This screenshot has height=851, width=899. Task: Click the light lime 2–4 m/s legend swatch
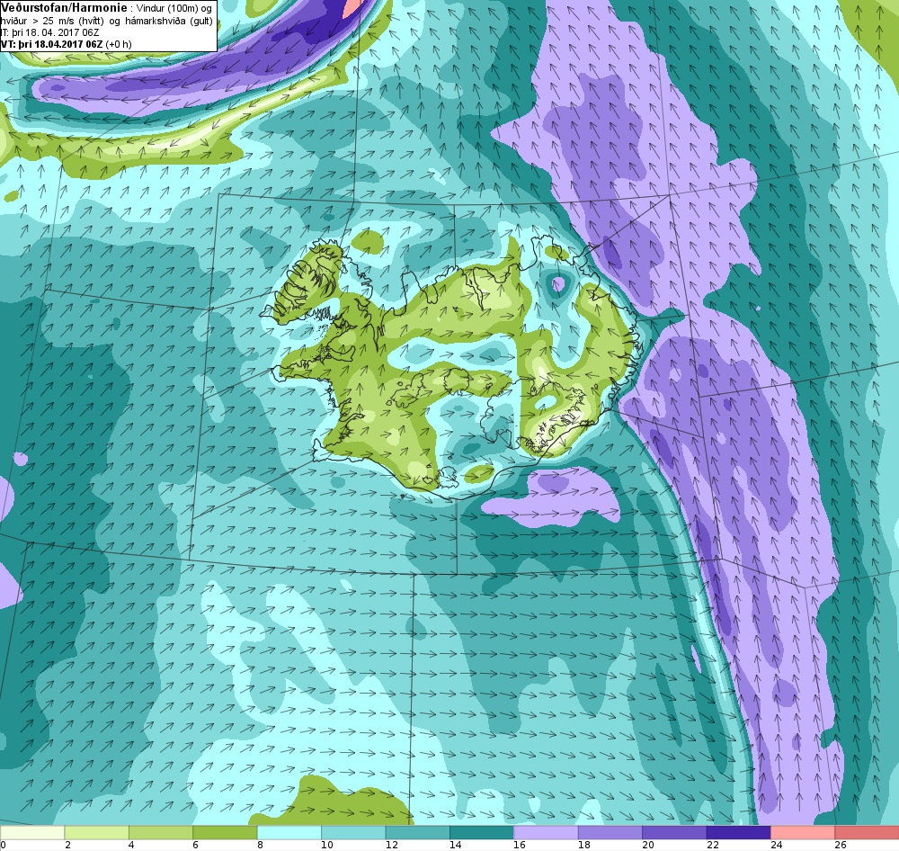(96, 833)
